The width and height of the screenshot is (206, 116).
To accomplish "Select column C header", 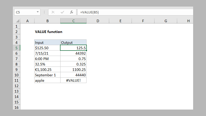I will pyautogui.click(x=73, y=21).
